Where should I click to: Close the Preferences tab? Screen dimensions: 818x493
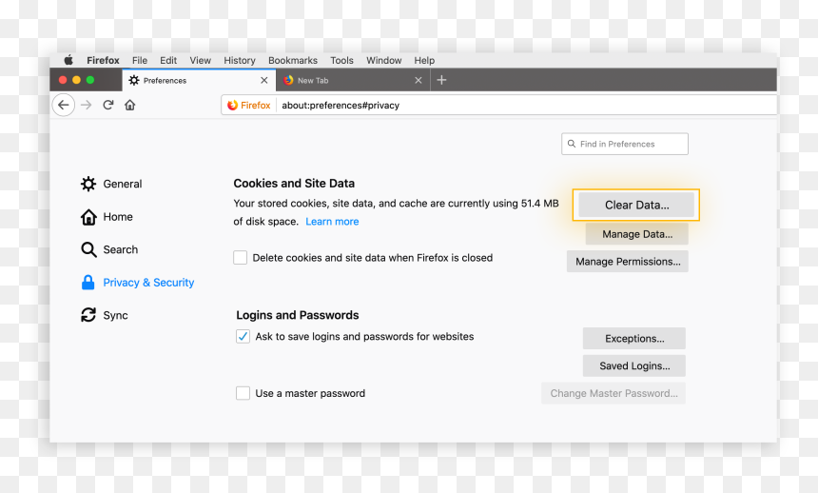pos(264,80)
